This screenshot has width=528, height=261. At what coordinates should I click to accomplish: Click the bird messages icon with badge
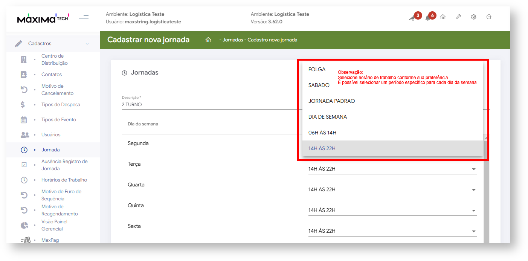pyautogui.click(x=413, y=18)
